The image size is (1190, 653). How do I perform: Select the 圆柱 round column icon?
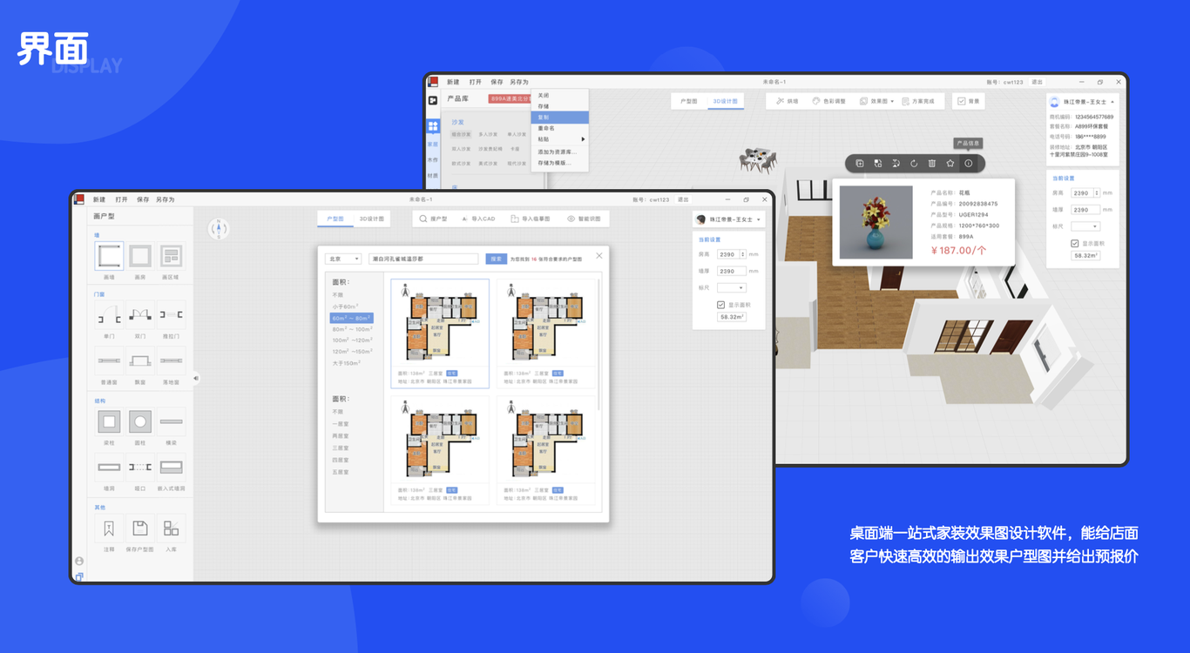pyautogui.click(x=140, y=422)
